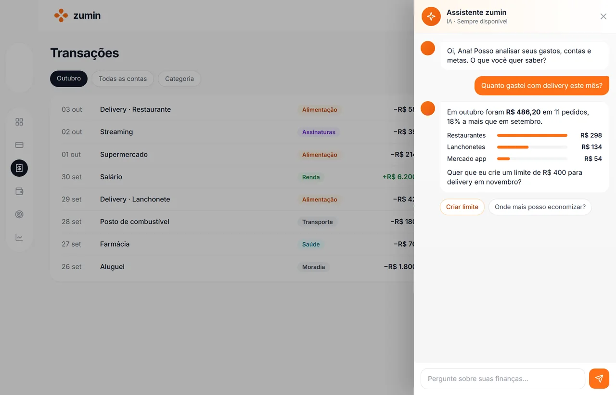
Task: Open the goals target icon in sidebar
Action: 19,214
